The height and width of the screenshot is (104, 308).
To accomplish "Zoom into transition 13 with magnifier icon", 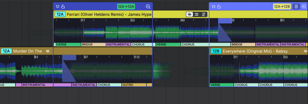I will pos(304,7).
